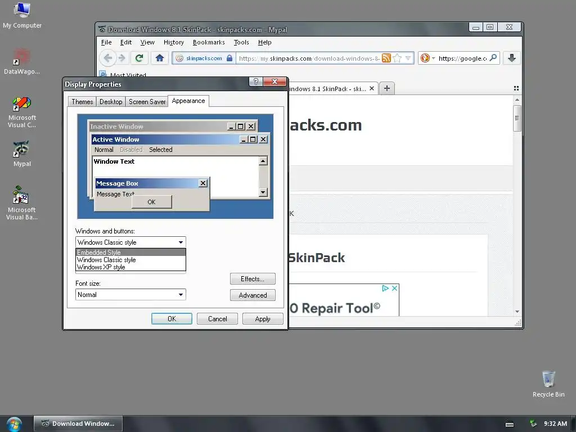The image size is (576, 432).
Task: Click the search magnifier icon in Mypal
Action: [493, 58]
